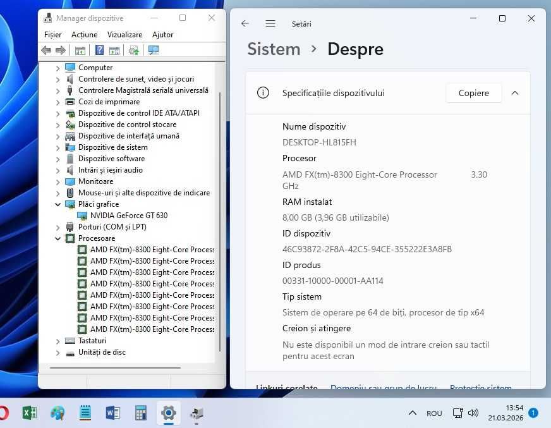The height and width of the screenshot is (428, 551).
Task: Expand Dispozitive de control IDE ATA/ATAPI
Action: point(58,114)
